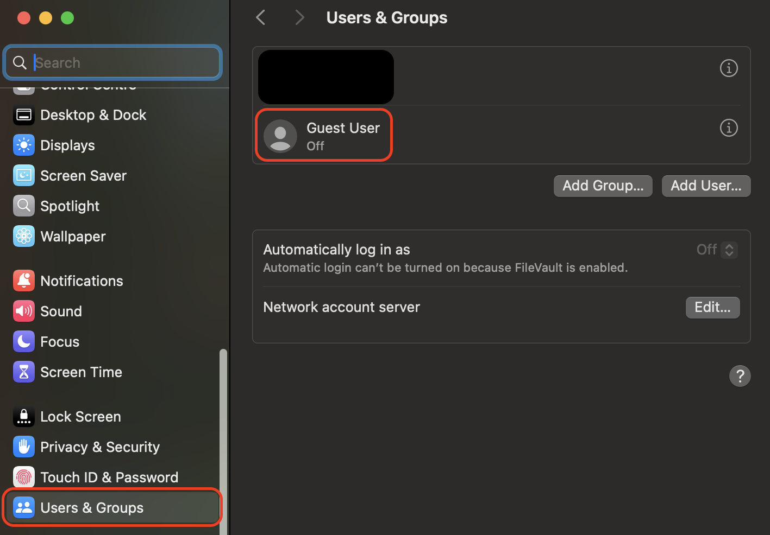The width and height of the screenshot is (770, 535).
Task: Open Sound preferences
Action: click(x=61, y=311)
